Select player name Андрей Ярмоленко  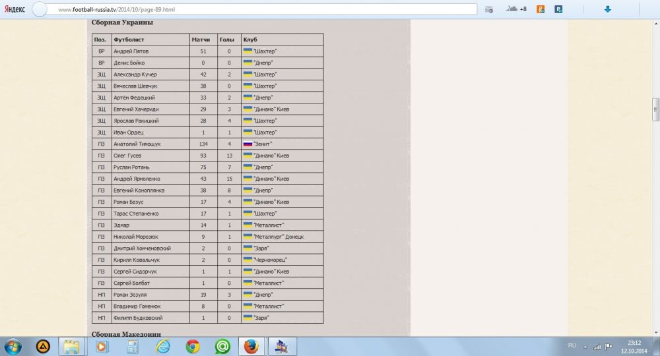pyautogui.click(x=137, y=179)
